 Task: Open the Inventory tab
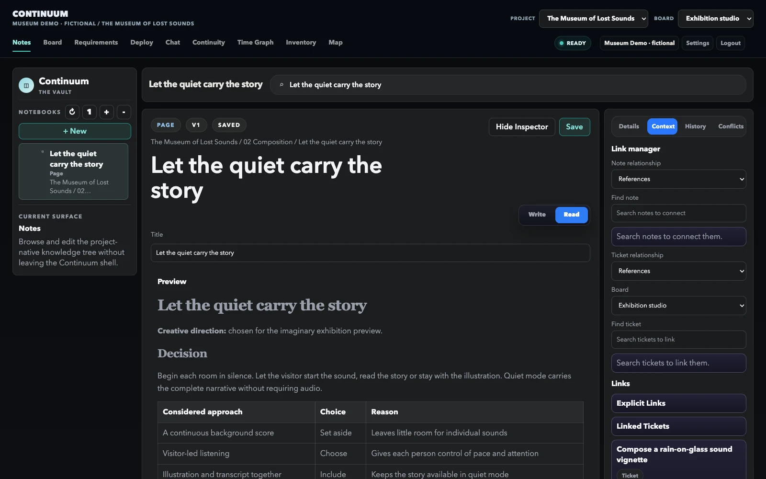(301, 43)
